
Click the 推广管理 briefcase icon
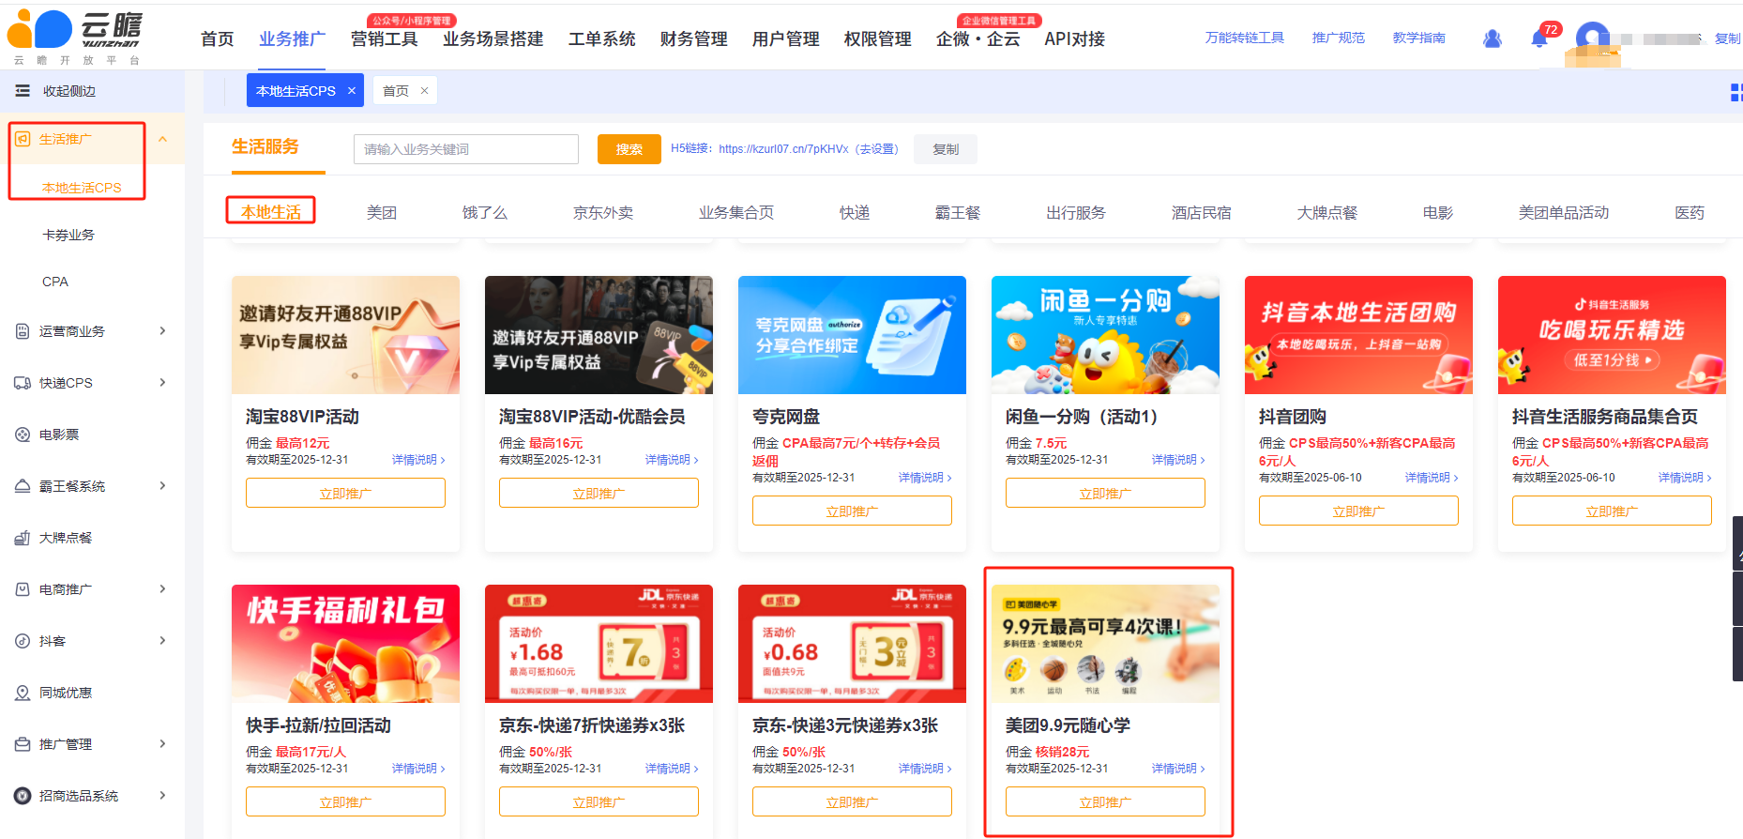pos(23,744)
